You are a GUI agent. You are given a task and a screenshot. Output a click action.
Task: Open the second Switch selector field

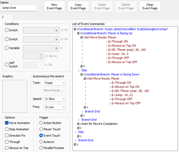(41, 39)
